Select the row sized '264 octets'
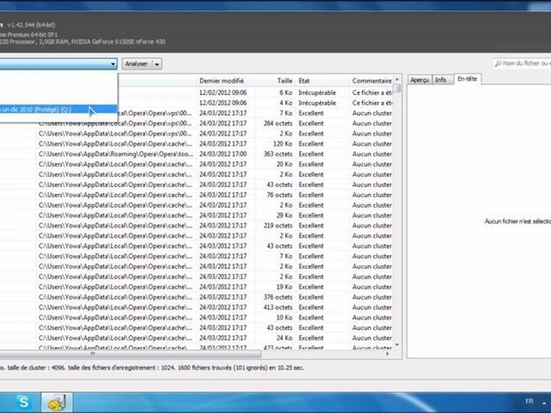551x413 pixels. pos(196,123)
